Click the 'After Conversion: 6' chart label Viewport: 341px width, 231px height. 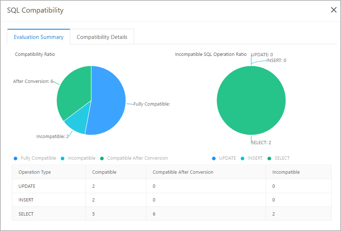pyautogui.click(x=33, y=81)
